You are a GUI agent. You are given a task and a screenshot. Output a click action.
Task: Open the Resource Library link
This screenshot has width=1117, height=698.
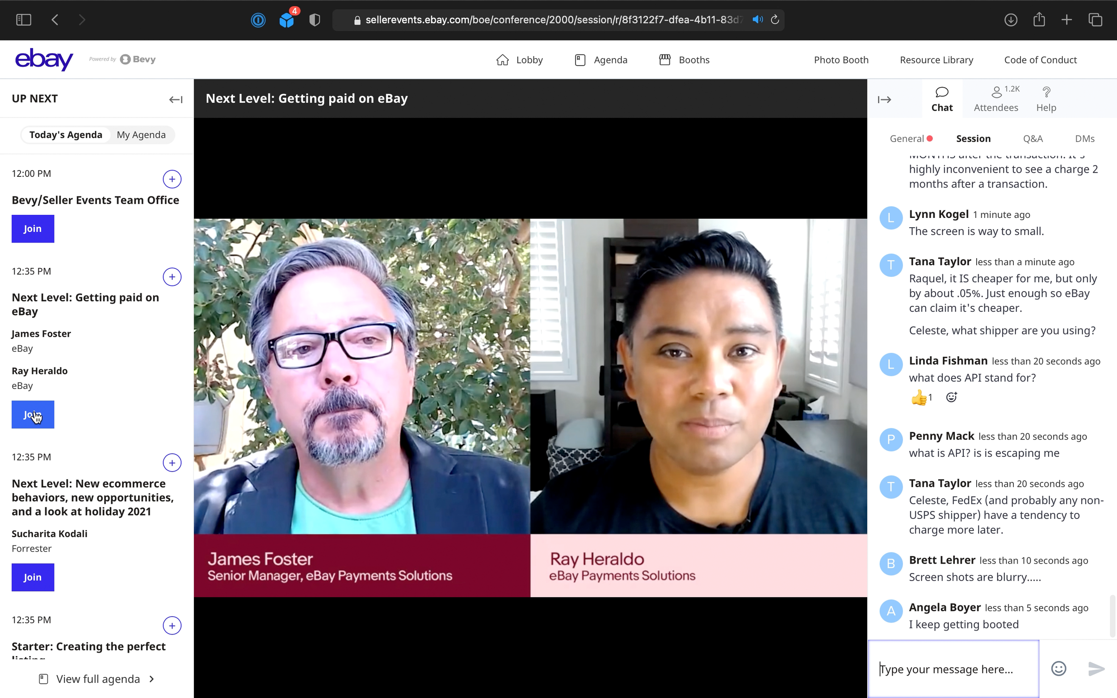click(x=936, y=59)
